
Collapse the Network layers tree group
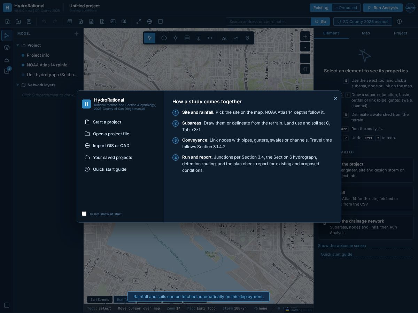[18, 85]
